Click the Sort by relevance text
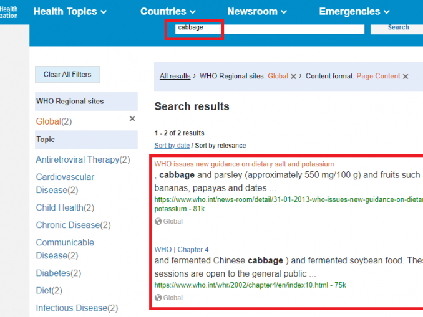Viewport: 423px width, 317px height. click(220, 146)
